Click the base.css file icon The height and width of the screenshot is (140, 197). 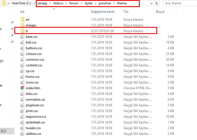22,37
